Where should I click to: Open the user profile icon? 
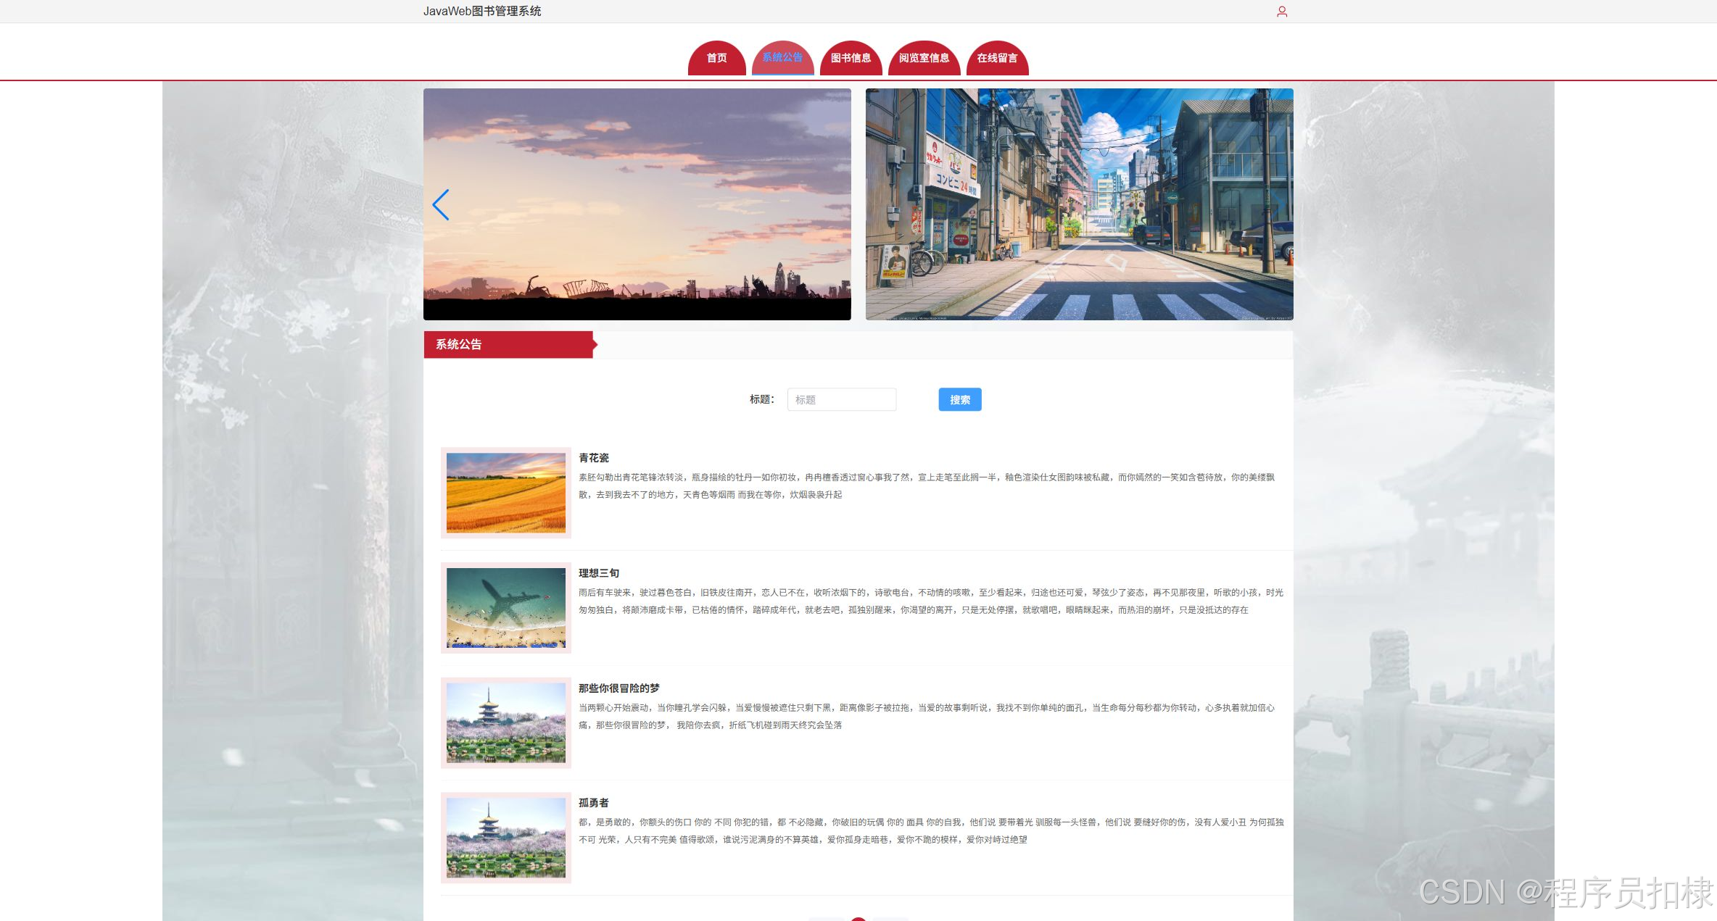coord(1282,12)
